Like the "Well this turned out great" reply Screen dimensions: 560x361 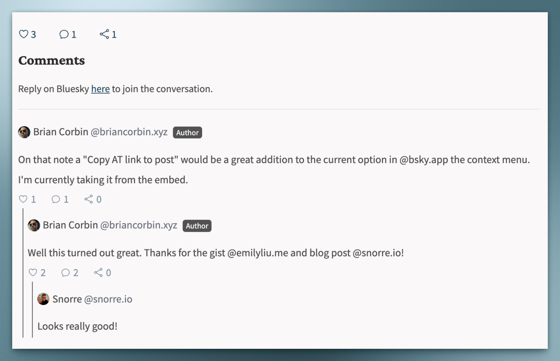(33, 273)
